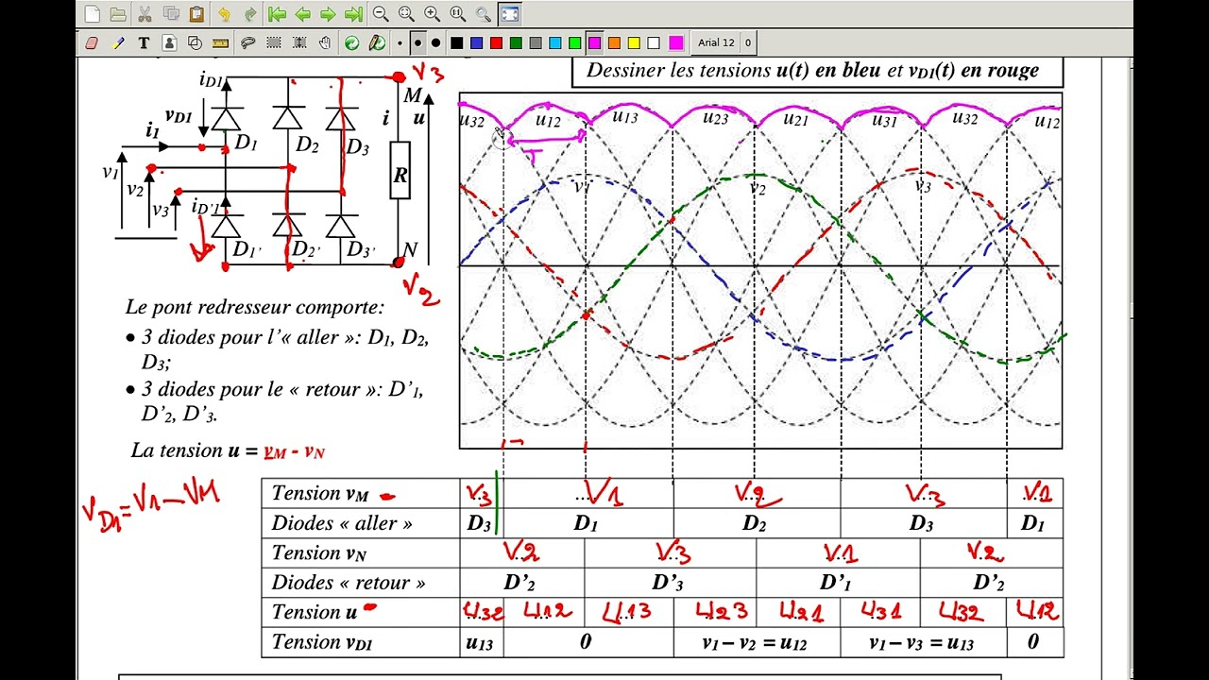
Task: Toggle the Ruler straight-line mode
Action: tap(221, 42)
